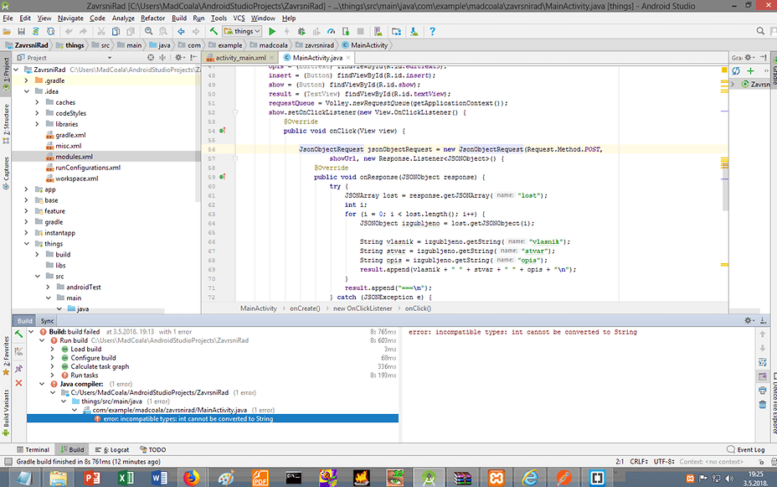Toggle scroll-to-end icon in build output
Viewport: 777px width, 487px height.
click(x=763, y=376)
